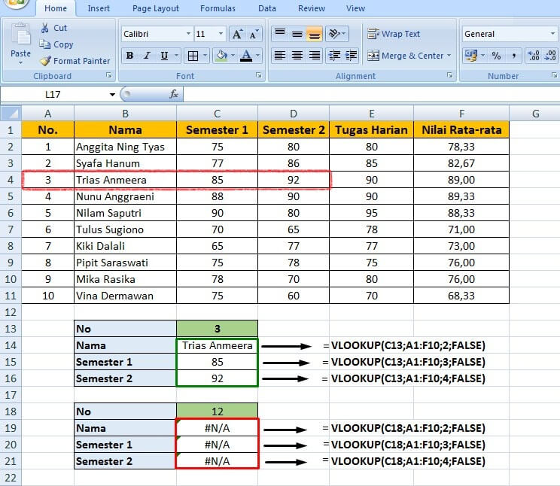Click the Office button logo
The height and width of the screenshot is (486, 560).
coord(15,3)
